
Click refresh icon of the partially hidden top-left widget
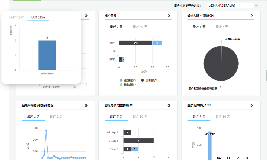pos(86,16)
